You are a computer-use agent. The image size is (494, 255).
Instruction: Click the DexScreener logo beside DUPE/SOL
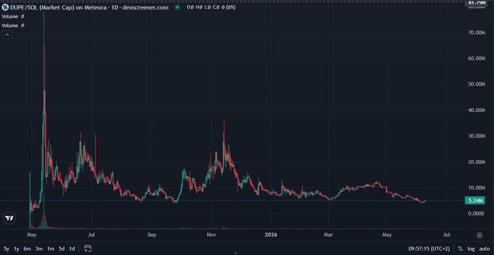pyautogui.click(x=5, y=7)
